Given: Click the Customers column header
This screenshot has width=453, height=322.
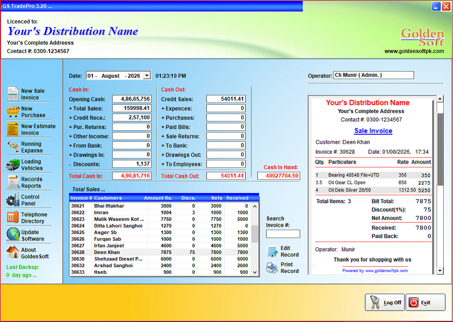Looking at the screenshot, I should click(108, 198).
